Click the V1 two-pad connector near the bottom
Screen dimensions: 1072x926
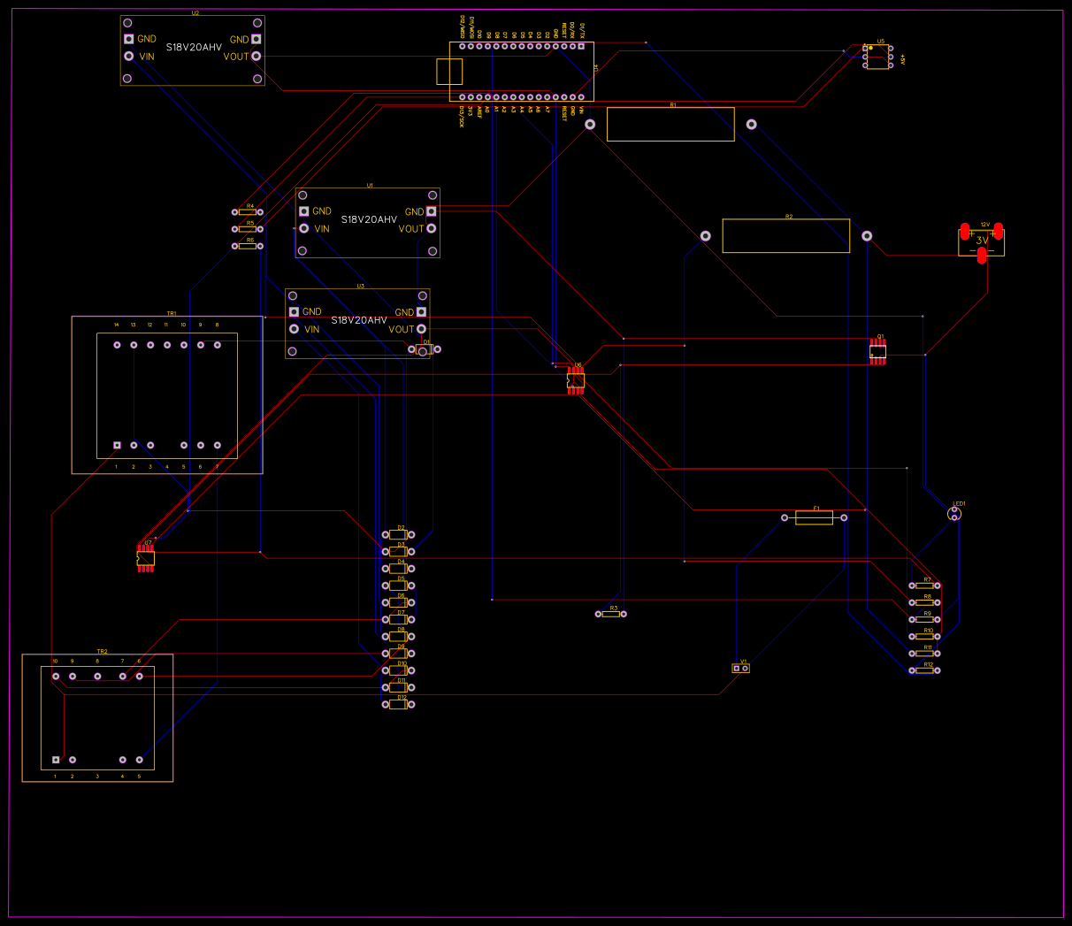[x=741, y=667]
